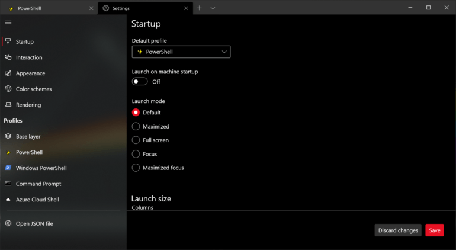Click the Interaction pointer icon
Image resolution: width=456 pixels, height=250 pixels.
[8, 57]
